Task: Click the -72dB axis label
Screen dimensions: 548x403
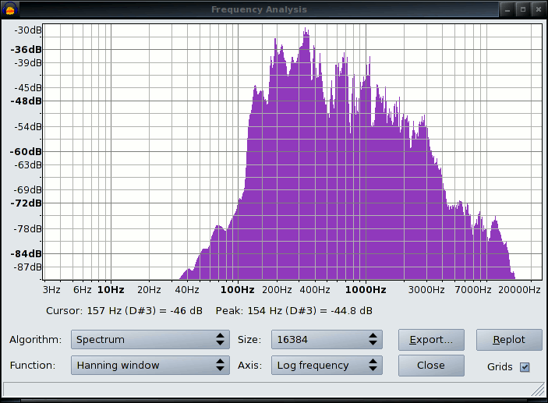Action: click(26, 203)
